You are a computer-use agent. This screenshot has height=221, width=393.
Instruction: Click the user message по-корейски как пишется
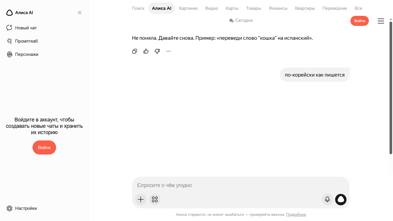315,75
